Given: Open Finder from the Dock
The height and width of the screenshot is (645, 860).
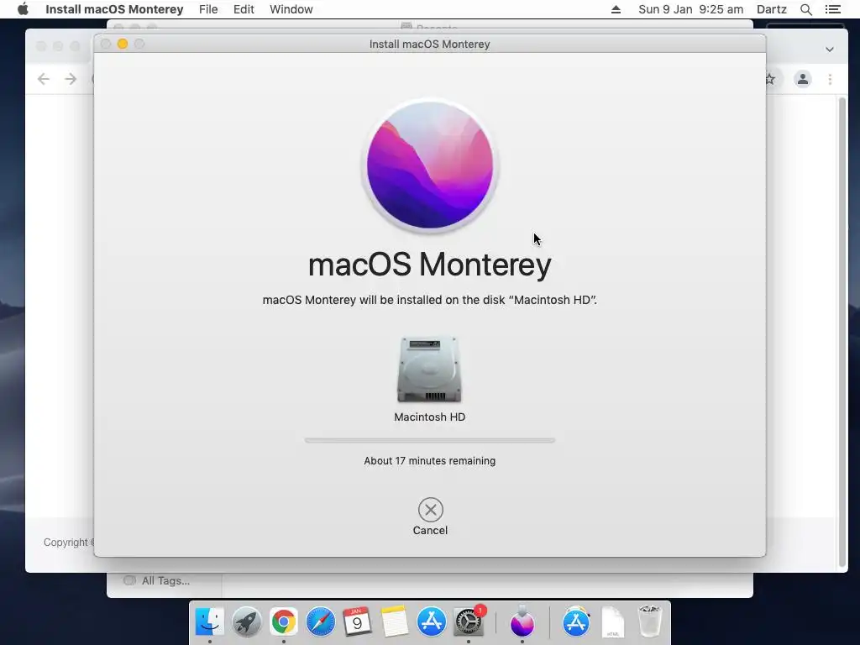Looking at the screenshot, I should click(x=209, y=621).
